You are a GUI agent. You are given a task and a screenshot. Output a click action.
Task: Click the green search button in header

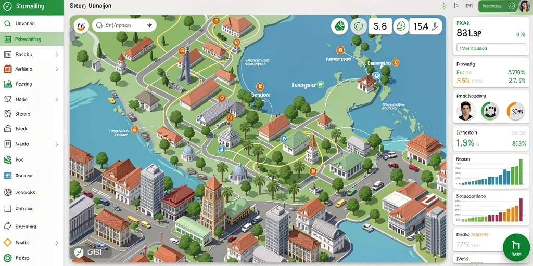click(498, 6)
